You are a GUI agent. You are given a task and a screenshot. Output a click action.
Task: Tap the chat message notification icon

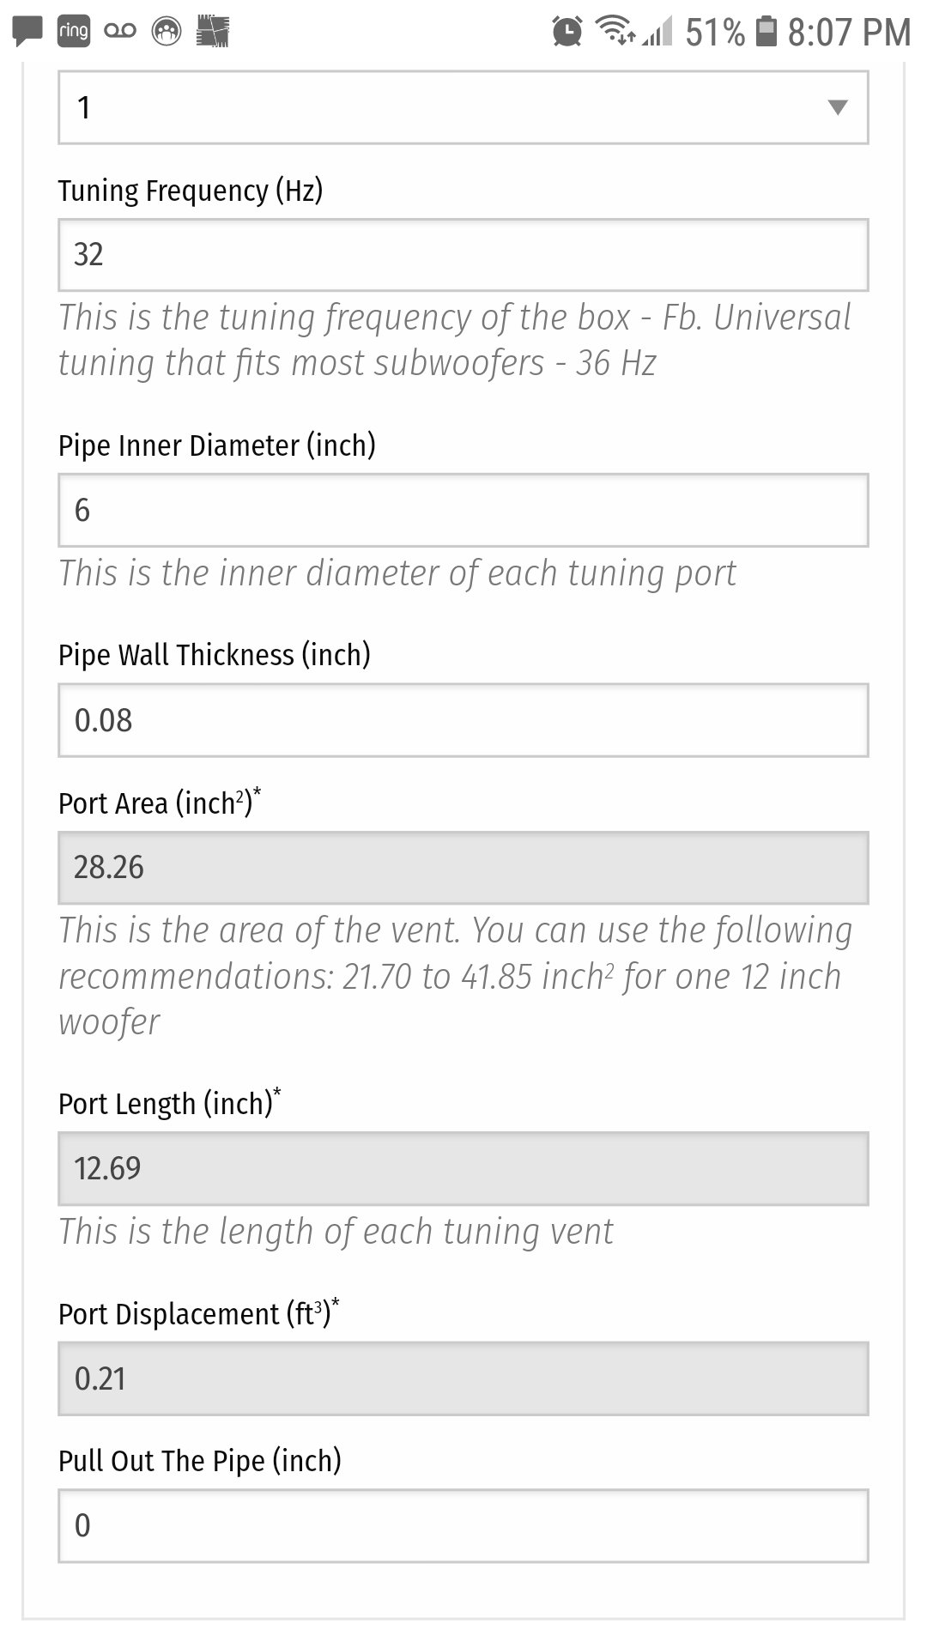(x=27, y=32)
